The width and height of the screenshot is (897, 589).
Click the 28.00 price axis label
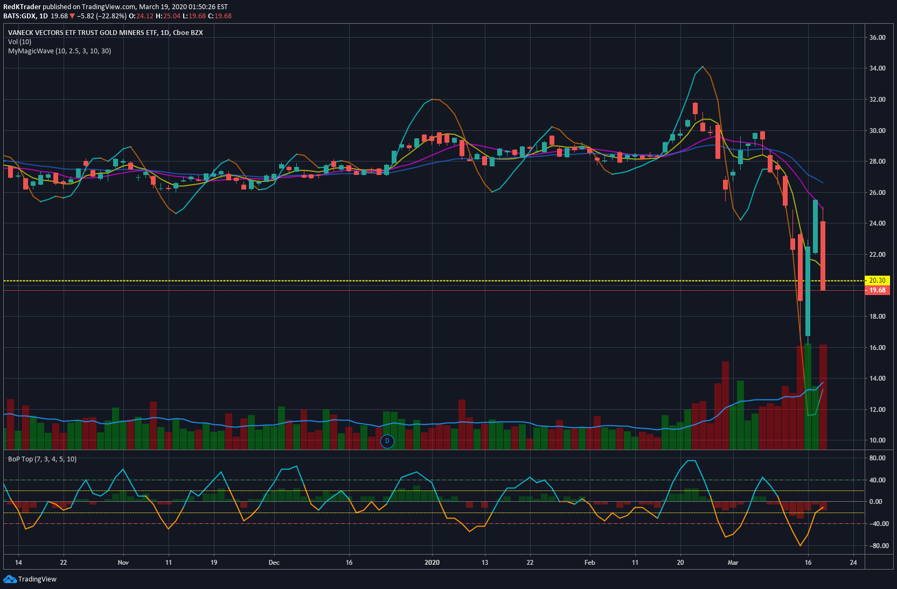click(x=877, y=162)
